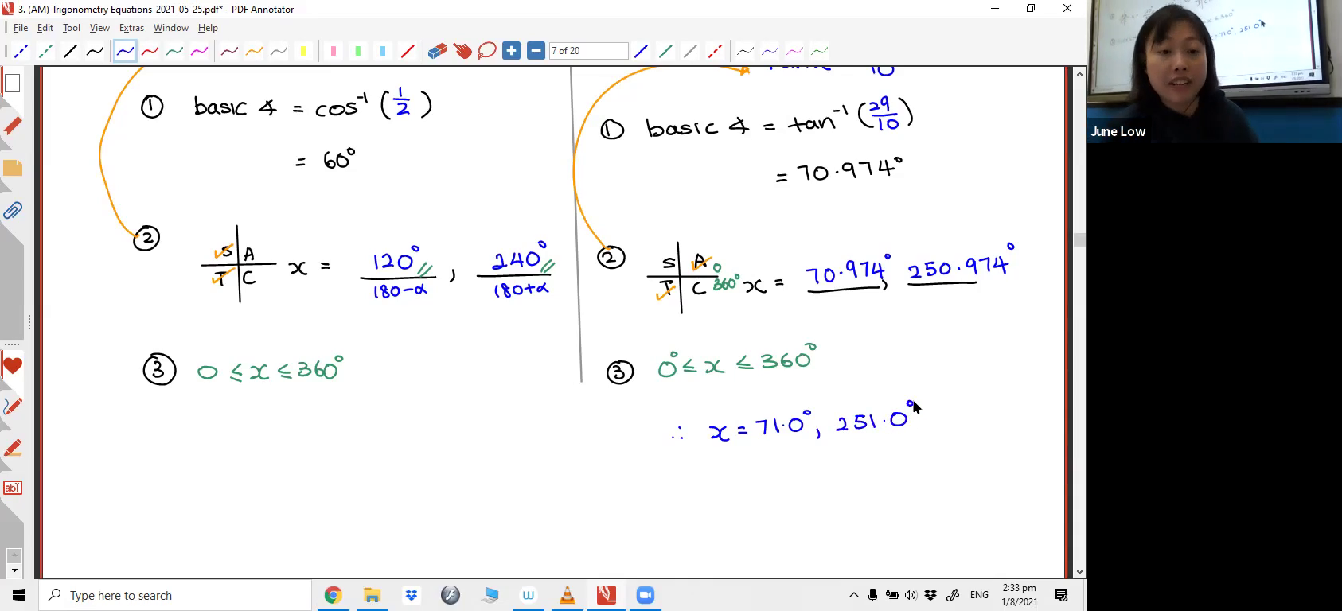The image size is (1342, 611).
Task: Select the blue straight line after page field
Action: 641,51
